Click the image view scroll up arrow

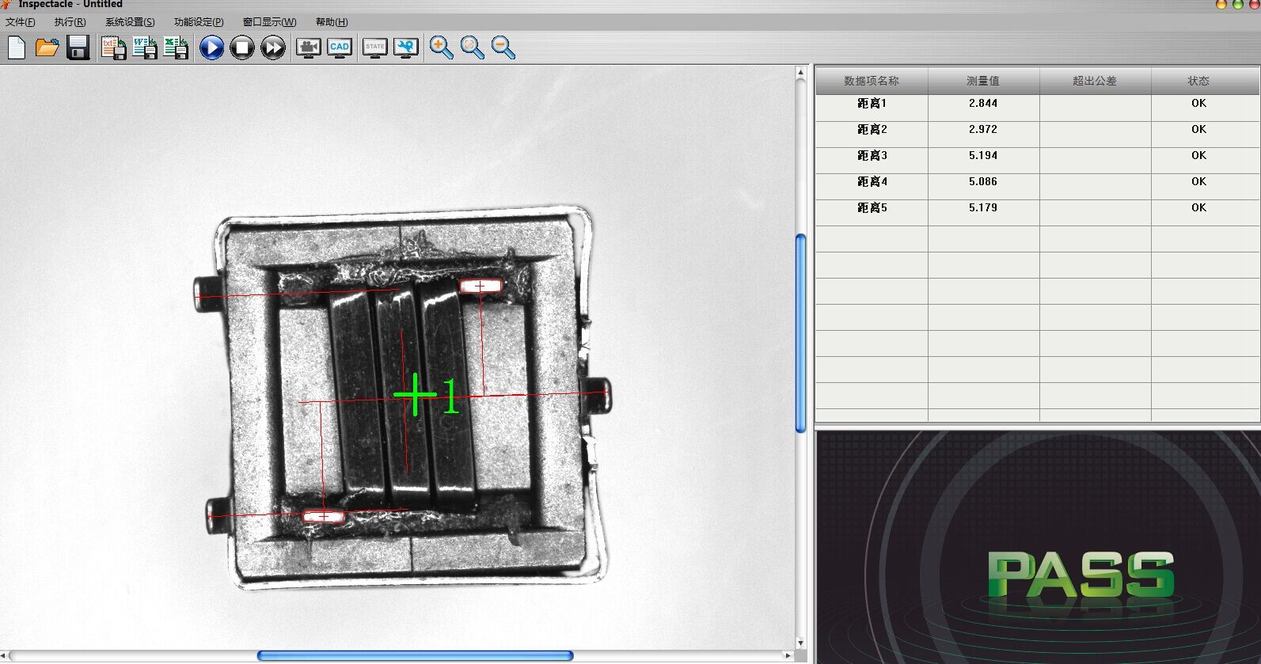(x=800, y=72)
